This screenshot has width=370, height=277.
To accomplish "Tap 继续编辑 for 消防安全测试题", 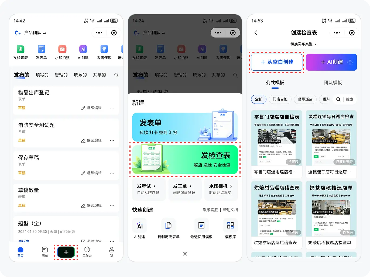I will click(91, 141).
